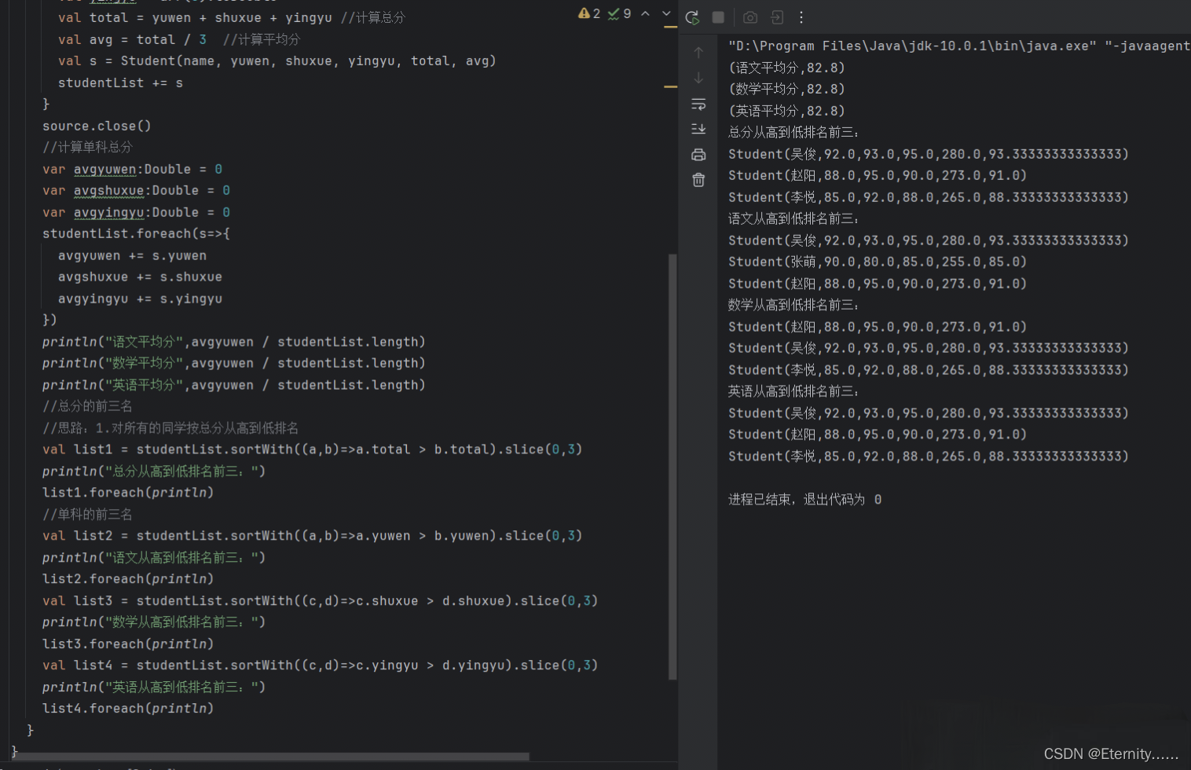Click the editor vertical scrollbar thumb
The image size is (1191, 770).
pos(672,466)
